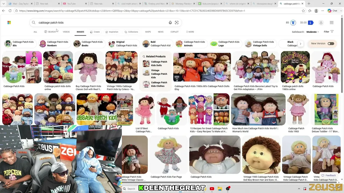344x193 pixels.
Task: Click the Filter funnel icon
Action: (332, 32)
